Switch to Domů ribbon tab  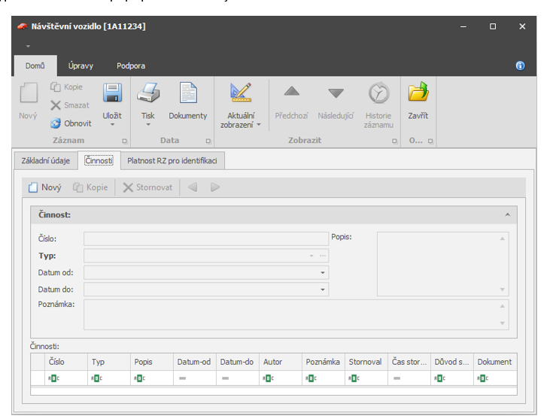tap(35, 65)
